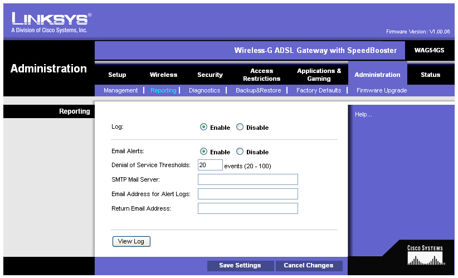
Task: Open the Management sub-tab
Action: (121, 90)
